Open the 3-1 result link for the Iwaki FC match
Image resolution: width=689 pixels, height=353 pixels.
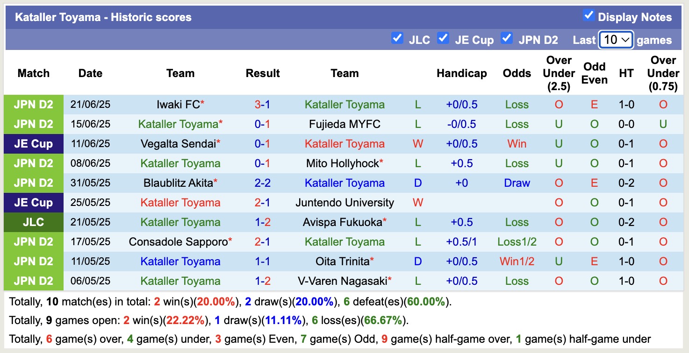click(263, 105)
